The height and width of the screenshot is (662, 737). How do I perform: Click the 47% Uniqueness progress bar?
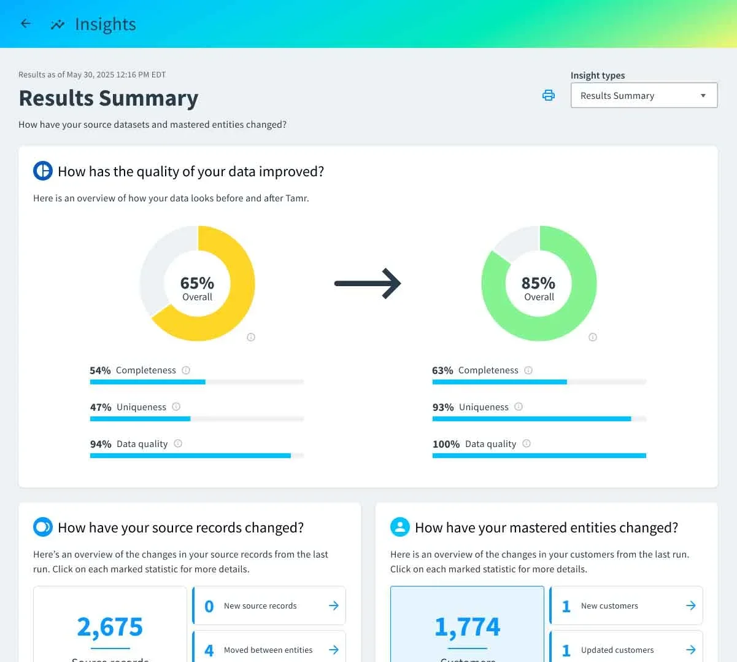[x=197, y=419]
